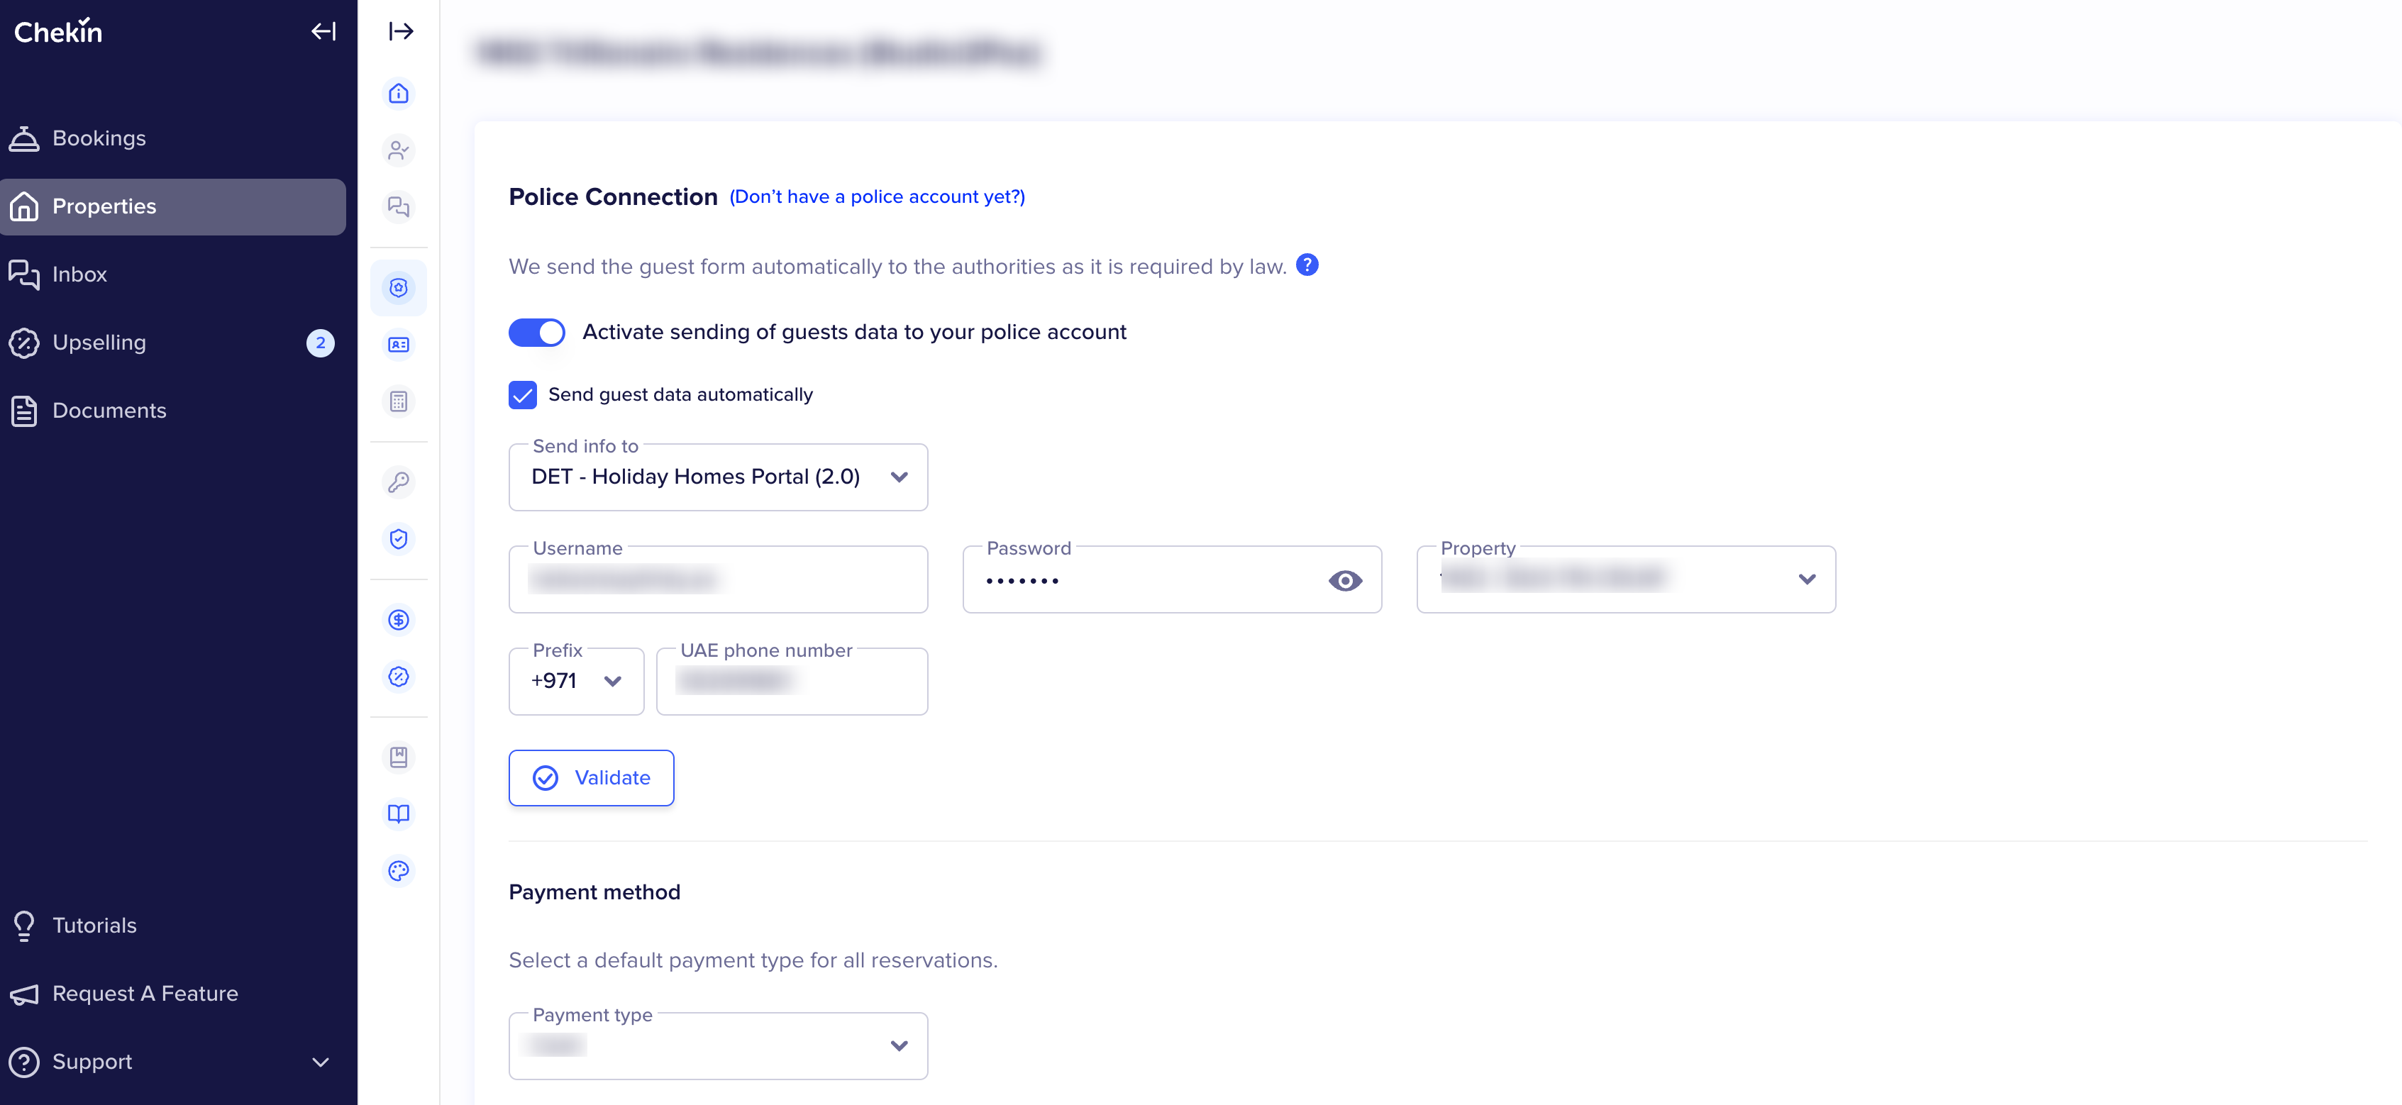Screen dimensions: 2402x1105
Task: Show the password with the eye icon
Action: [x=1344, y=581]
